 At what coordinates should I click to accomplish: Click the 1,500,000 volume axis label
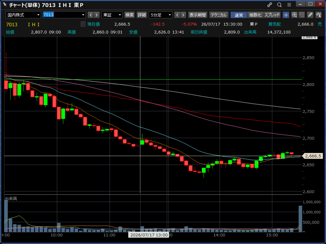coord(311,202)
